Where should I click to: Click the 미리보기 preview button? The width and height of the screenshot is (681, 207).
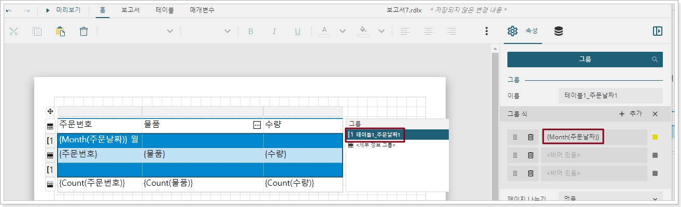(63, 10)
